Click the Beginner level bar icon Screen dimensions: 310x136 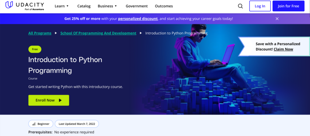pos(34,124)
